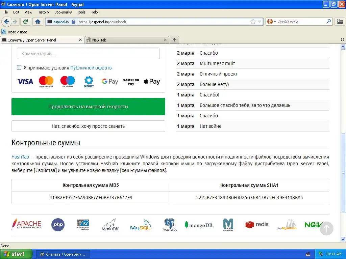Image resolution: width=346 pixels, height=259 pixels.
Task: Open the URL history dropdown arrow
Action: point(259,22)
